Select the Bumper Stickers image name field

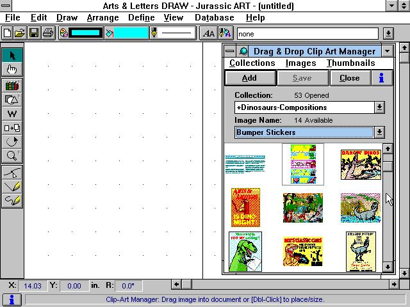[304, 132]
